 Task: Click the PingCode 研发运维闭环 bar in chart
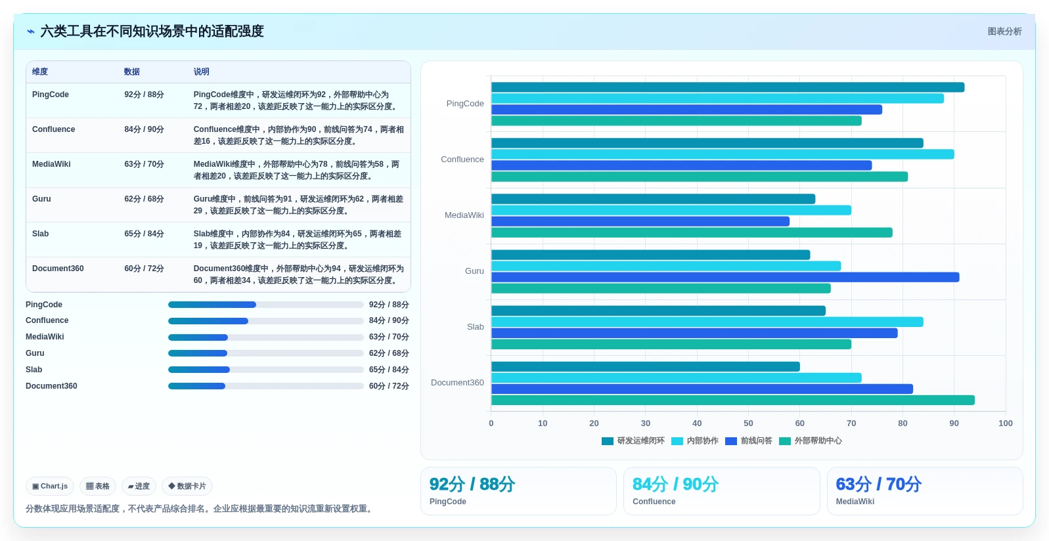728,87
